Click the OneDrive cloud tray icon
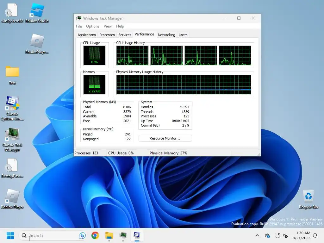324x243 pixels. tap(267, 235)
